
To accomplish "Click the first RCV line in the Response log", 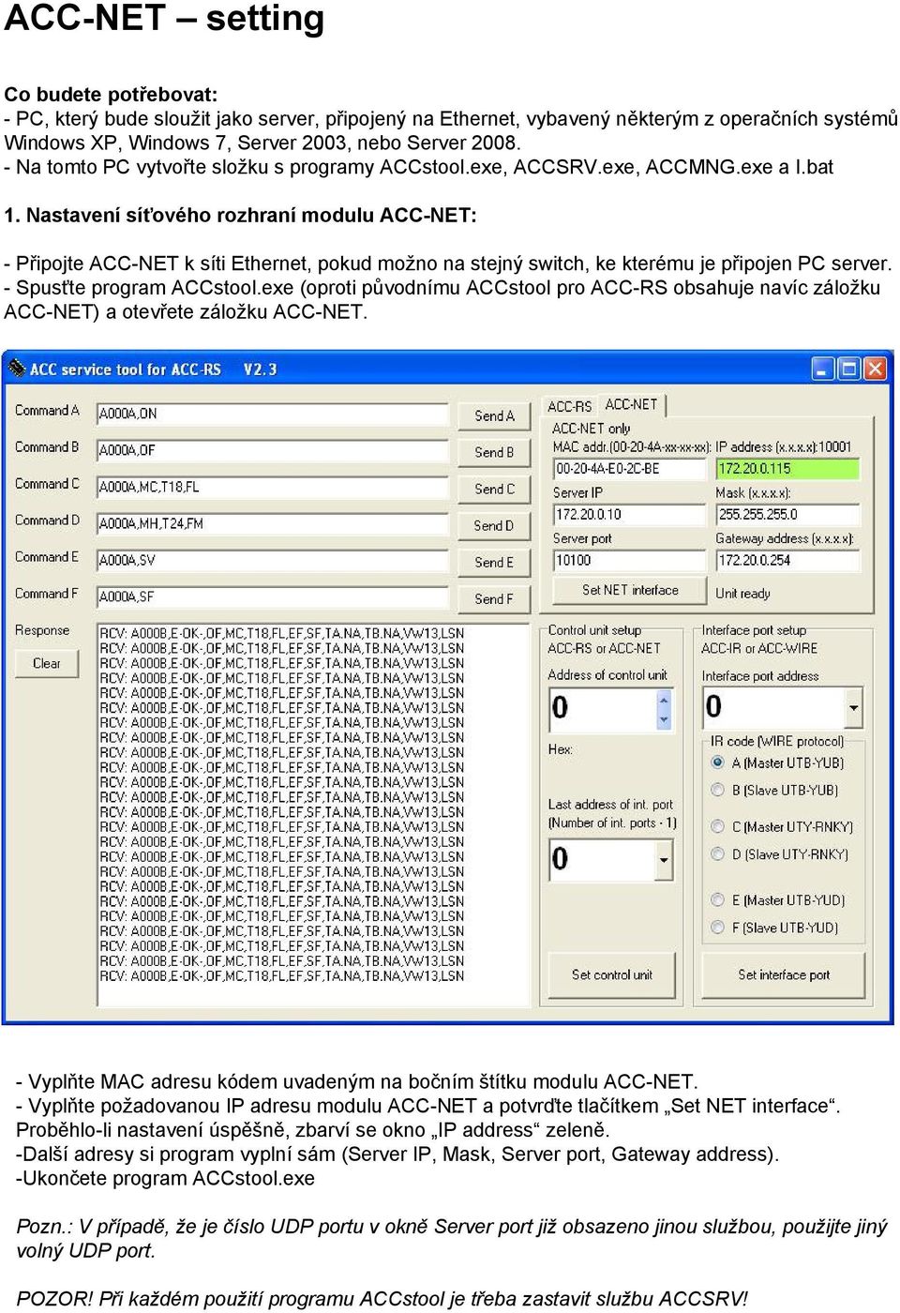I will click(282, 633).
